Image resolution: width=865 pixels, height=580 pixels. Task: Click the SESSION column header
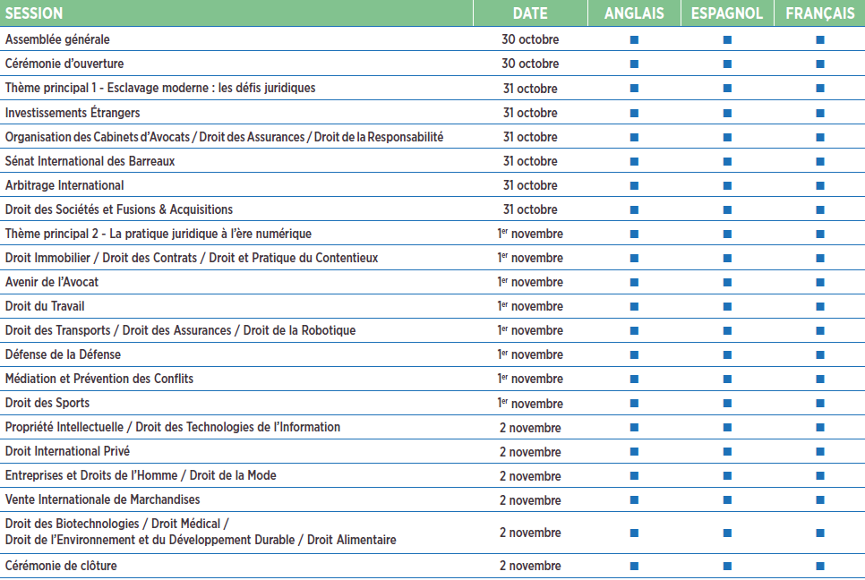point(34,13)
